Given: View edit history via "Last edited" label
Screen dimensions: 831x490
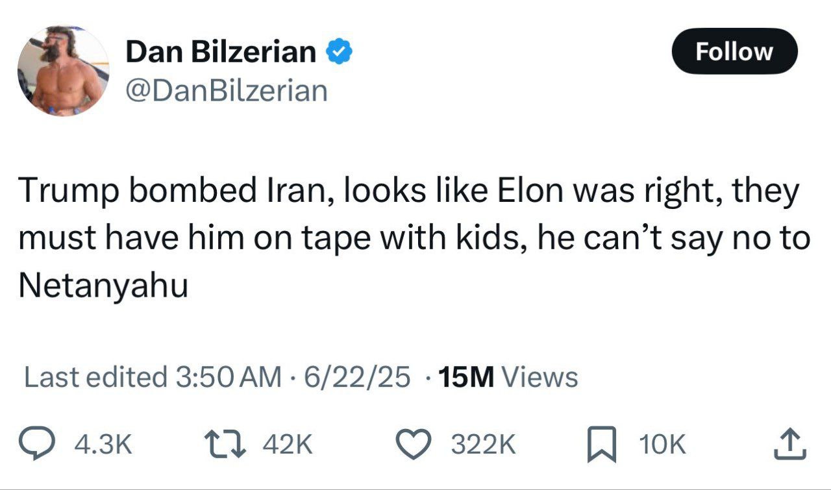Looking at the screenshot, I should click(x=95, y=377).
